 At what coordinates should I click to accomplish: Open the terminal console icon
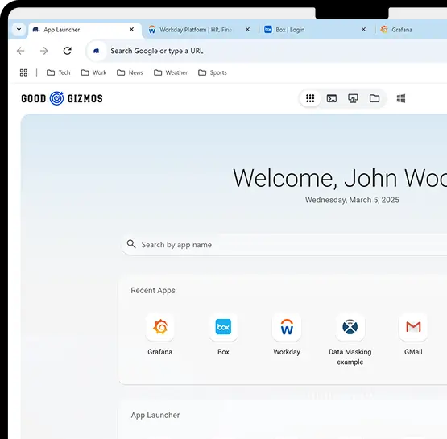(x=332, y=98)
